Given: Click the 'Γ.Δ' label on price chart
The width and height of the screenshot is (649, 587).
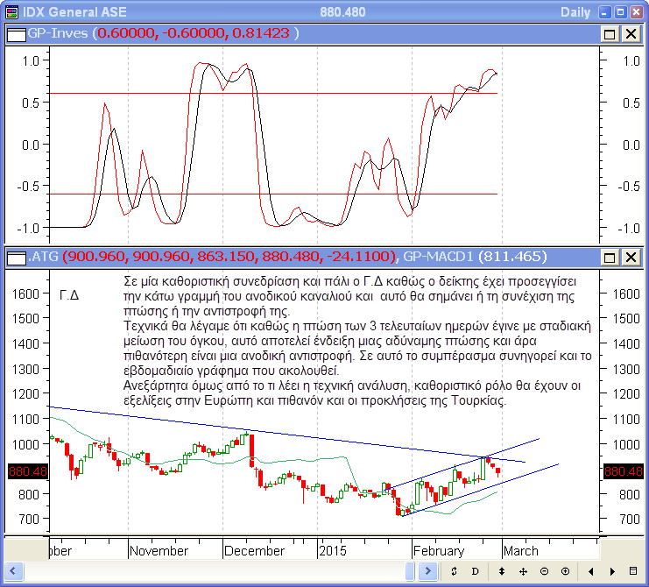Looking at the screenshot, I should tap(69, 295).
